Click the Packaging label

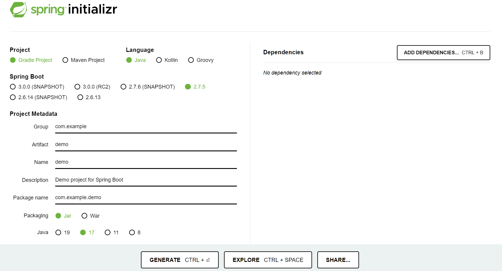pos(36,216)
